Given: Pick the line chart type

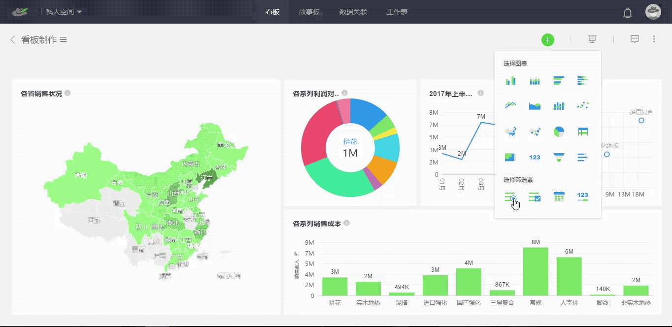Looking at the screenshot, I should tap(510, 105).
